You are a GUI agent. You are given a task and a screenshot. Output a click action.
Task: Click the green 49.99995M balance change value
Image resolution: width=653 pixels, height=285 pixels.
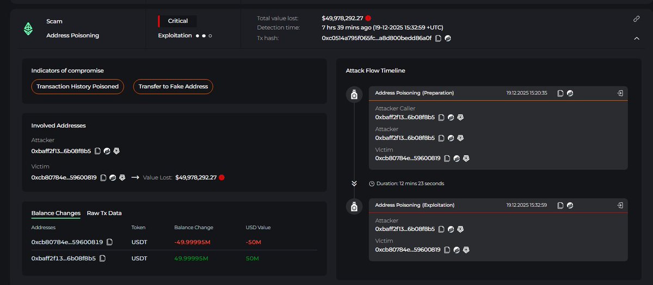point(191,258)
